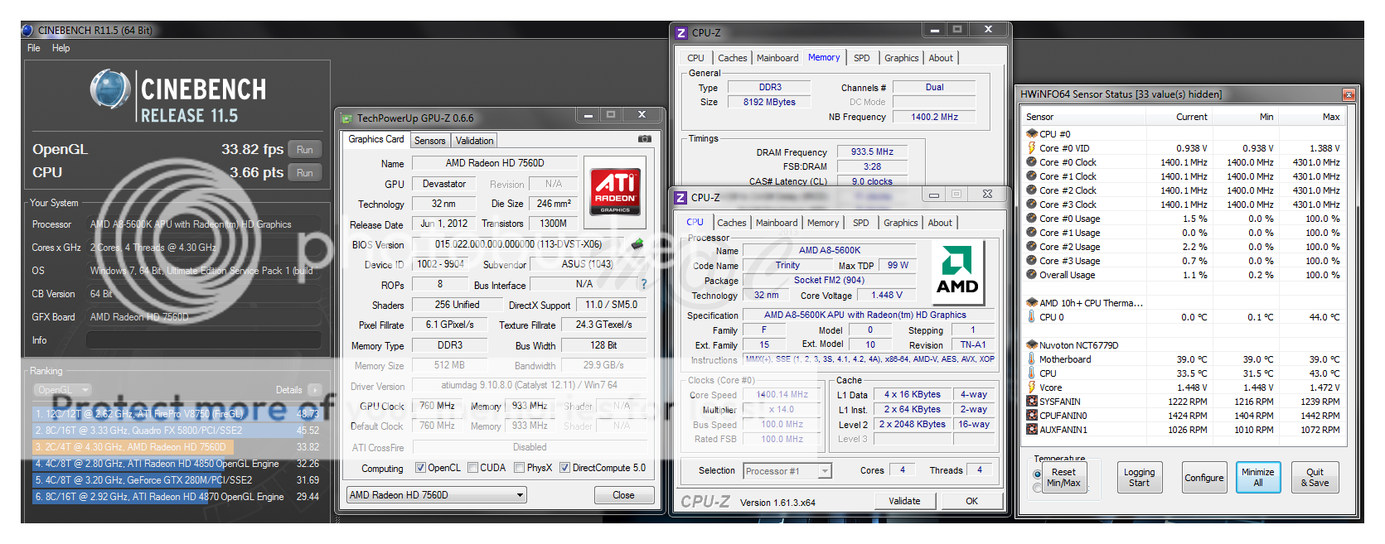Viewport: 1385px width, 544px height.
Task: Click the Core #0 Clock sensor icon
Action: [1032, 162]
